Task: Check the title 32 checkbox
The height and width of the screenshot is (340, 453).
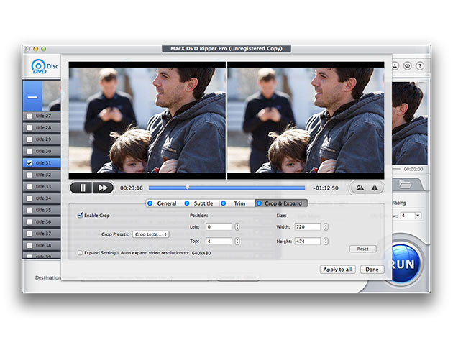Action: 29,175
